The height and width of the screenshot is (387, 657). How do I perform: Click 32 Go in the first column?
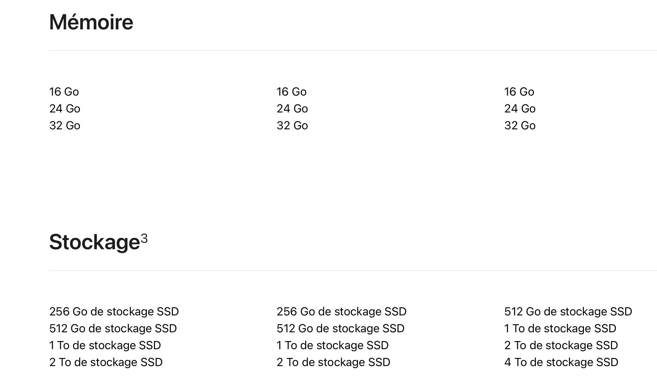[65, 126]
